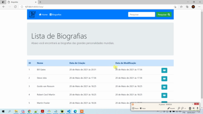This screenshot has width=203, height=114.
Task: Open Adobe Acrobat from taskbar
Action: click(x=42, y=111)
